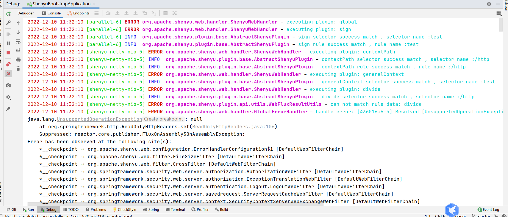
Task: Open UnsupportedOperationException link in stack trace
Action: (x=99, y=119)
